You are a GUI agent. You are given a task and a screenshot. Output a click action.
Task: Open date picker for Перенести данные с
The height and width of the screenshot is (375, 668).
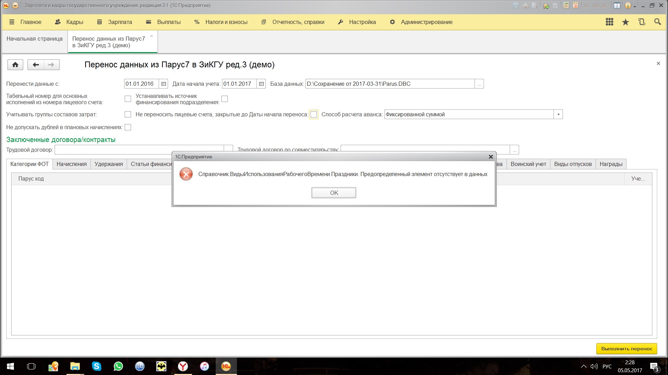click(164, 84)
